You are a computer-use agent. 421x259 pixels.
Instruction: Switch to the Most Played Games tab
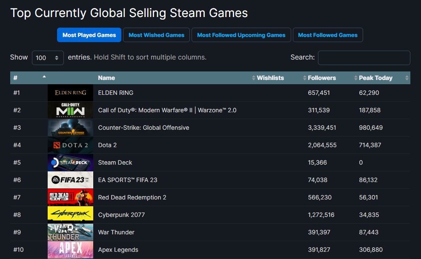click(89, 35)
